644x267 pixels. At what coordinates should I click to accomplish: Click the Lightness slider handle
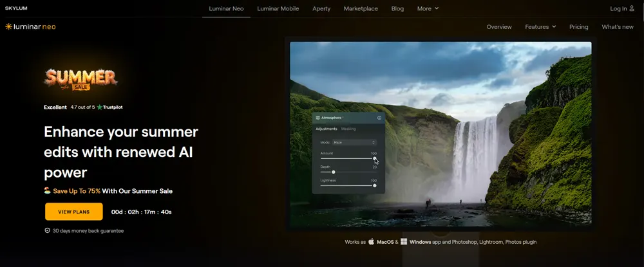tap(375, 185)
